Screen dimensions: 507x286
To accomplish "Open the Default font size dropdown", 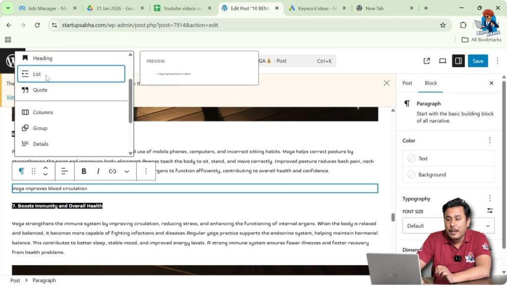I will [448, 225].
